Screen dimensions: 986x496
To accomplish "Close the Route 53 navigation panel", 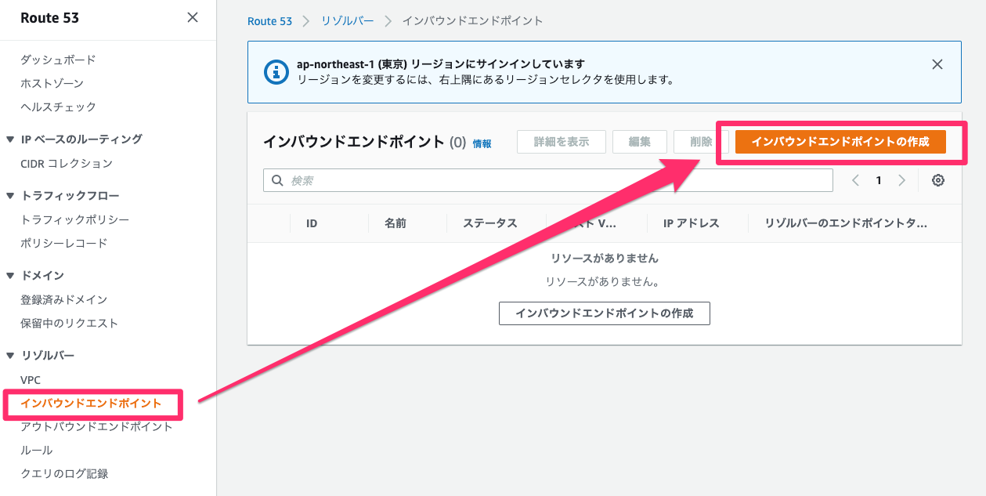I will [x=193, y=17].
